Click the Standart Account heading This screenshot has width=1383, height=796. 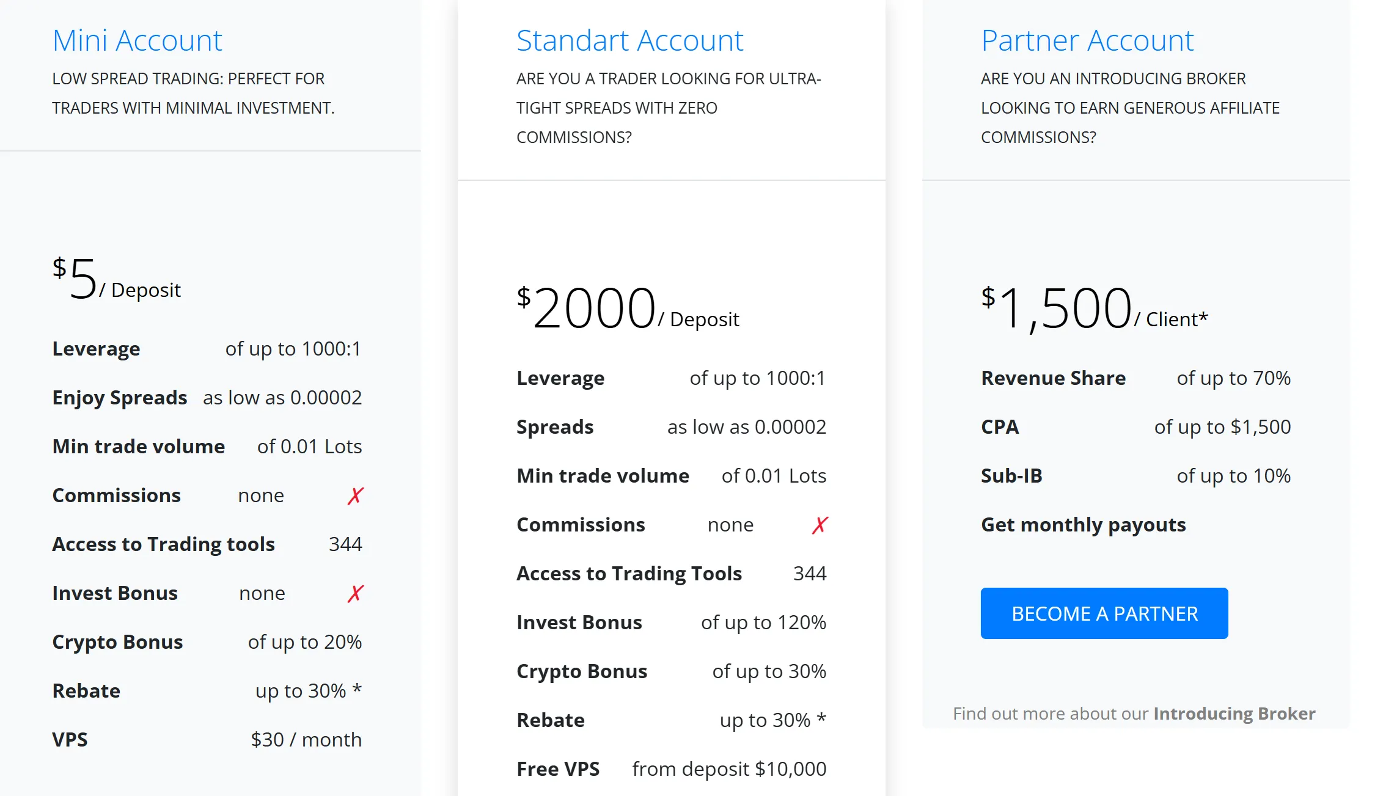[629, 41]
